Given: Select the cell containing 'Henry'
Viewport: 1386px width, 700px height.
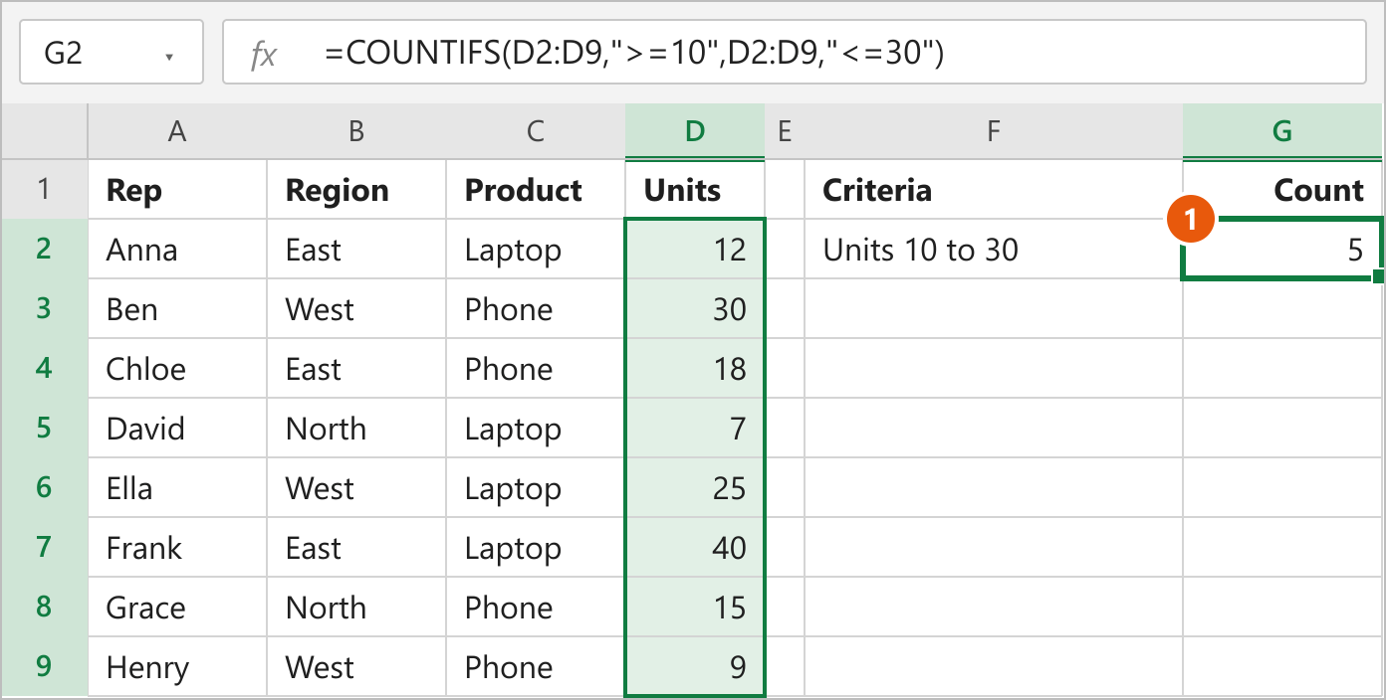Looking at the screenshot, I should coord(177,666).
